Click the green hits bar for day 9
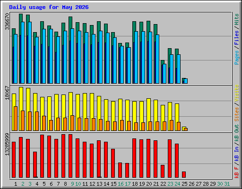The width and height of the screenshot is (242, 189). tap(70, 23)
